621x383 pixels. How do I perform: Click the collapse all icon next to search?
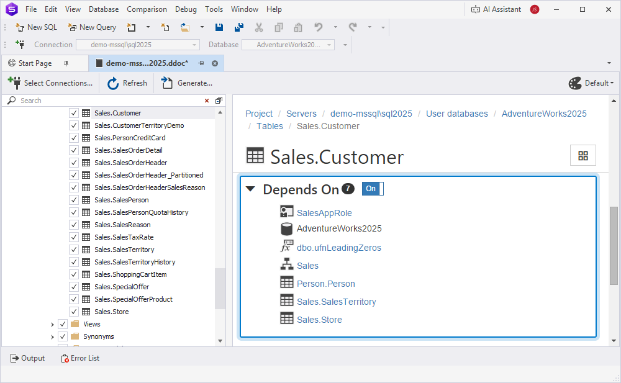(219, 101)
